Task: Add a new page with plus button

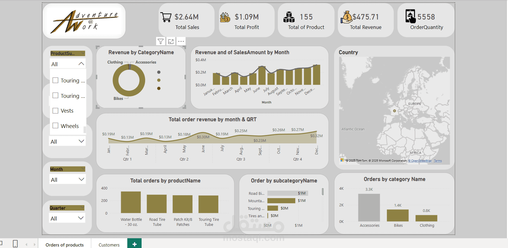Action: pyautogui.click(x=134, y=244)
